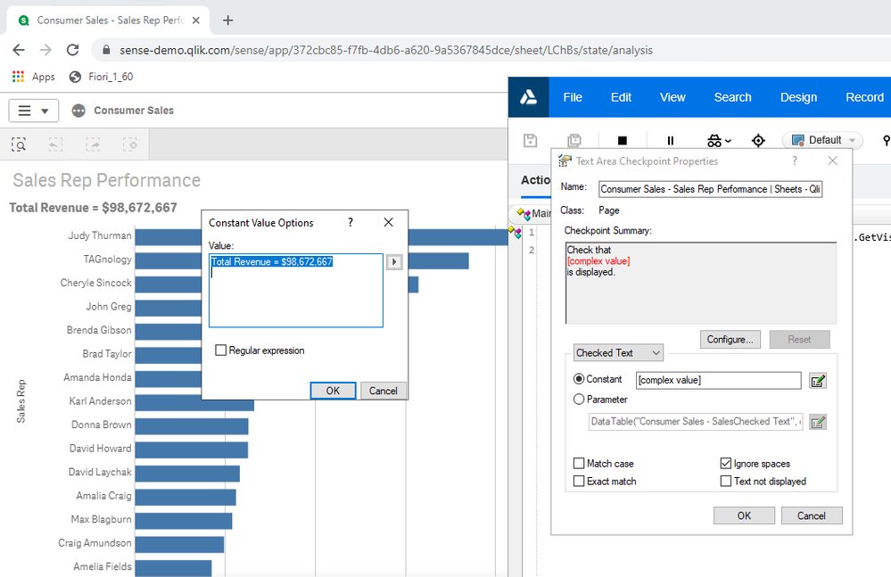Click Cancel in Constant Value Options
Viewport: 891px width, 577px height.
click(x=383, y=391)
